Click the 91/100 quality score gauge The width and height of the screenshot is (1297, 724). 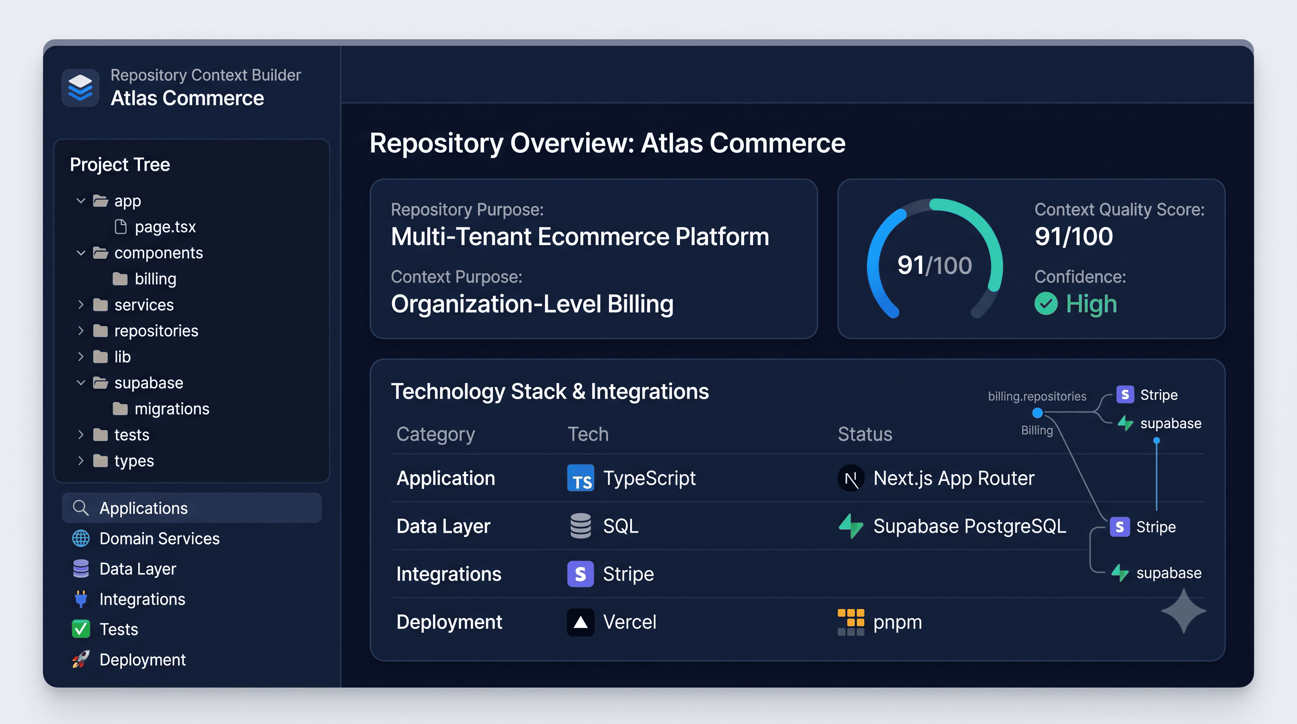[935, 258]
